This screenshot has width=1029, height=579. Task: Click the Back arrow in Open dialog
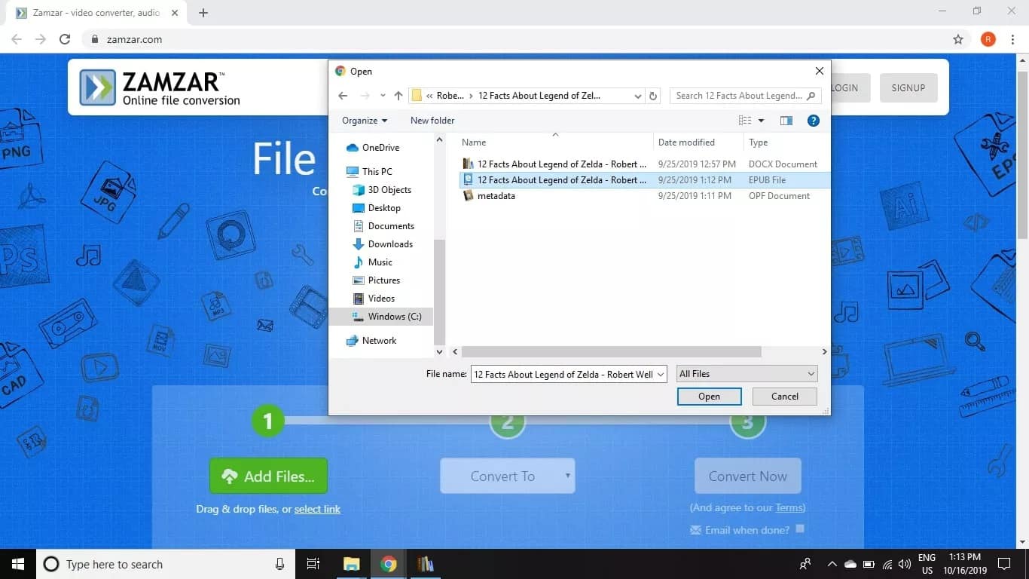(x=343, y=96)
